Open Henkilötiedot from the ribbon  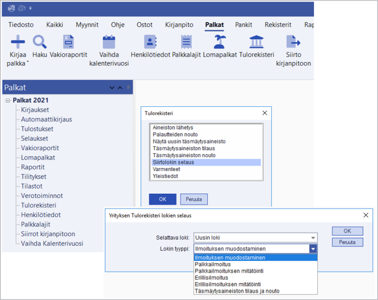click(150, 42)
